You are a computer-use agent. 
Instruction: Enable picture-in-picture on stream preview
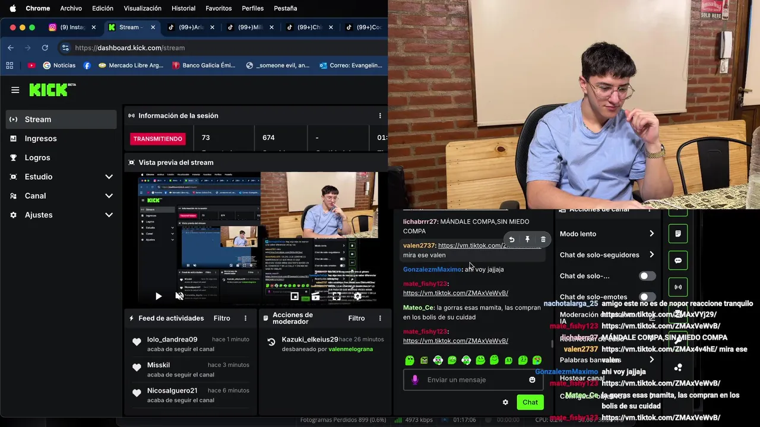(294, 296)
